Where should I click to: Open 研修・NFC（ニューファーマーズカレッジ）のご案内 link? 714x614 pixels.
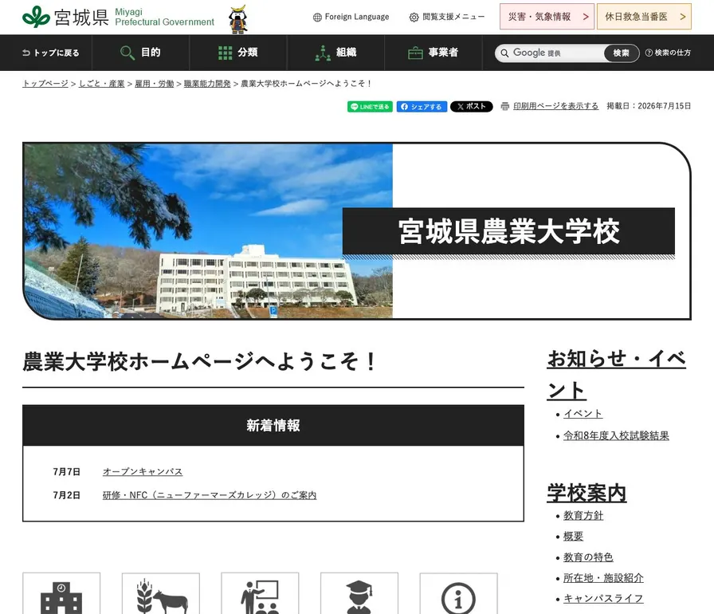click(210, 495)
